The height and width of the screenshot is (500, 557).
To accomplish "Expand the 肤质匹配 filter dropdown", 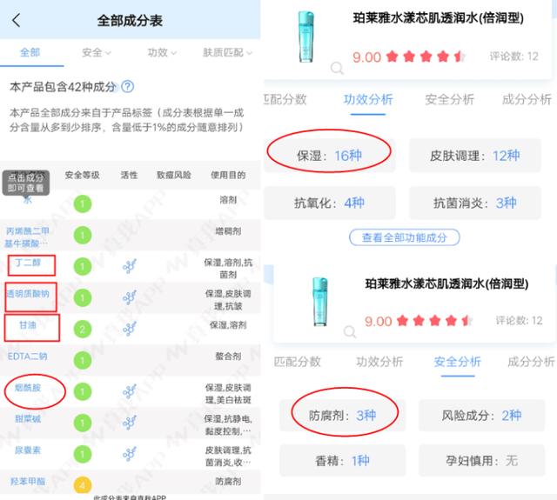I will pos(227,52).
